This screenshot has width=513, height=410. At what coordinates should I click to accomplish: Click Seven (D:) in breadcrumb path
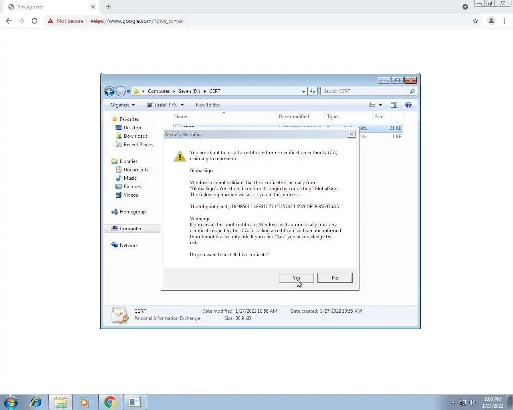point(189,91)
